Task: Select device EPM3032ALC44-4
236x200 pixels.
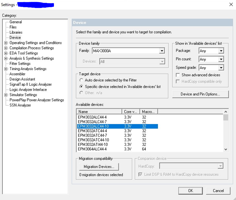Action: pos(118,117)
